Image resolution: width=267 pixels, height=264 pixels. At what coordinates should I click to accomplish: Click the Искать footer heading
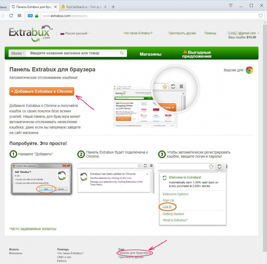14,249
